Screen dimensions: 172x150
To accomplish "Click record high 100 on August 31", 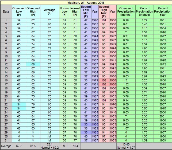I will [x=104, y=140].
